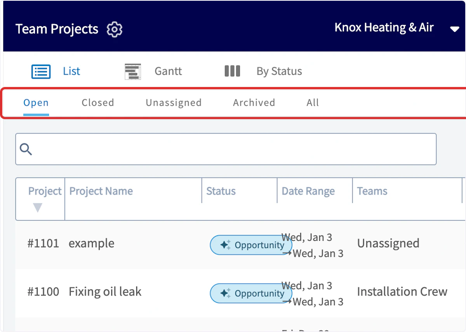Click the Team Projects title

pos(57,29)
